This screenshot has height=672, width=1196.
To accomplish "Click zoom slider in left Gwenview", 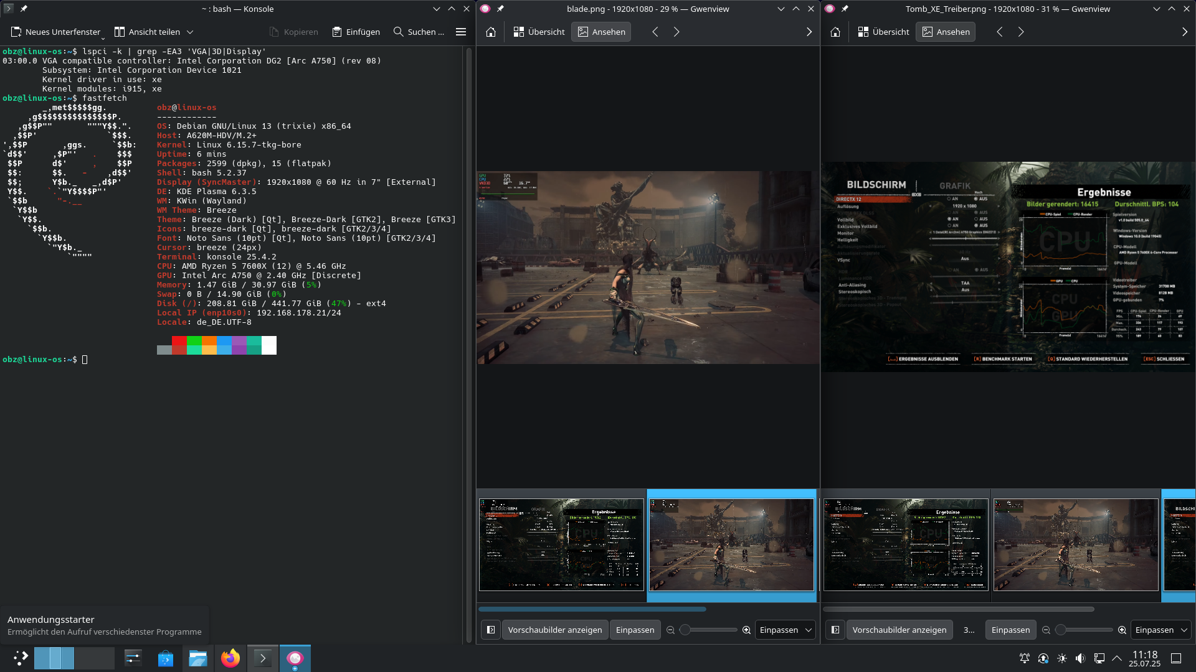I will click(x=708, y=630).
